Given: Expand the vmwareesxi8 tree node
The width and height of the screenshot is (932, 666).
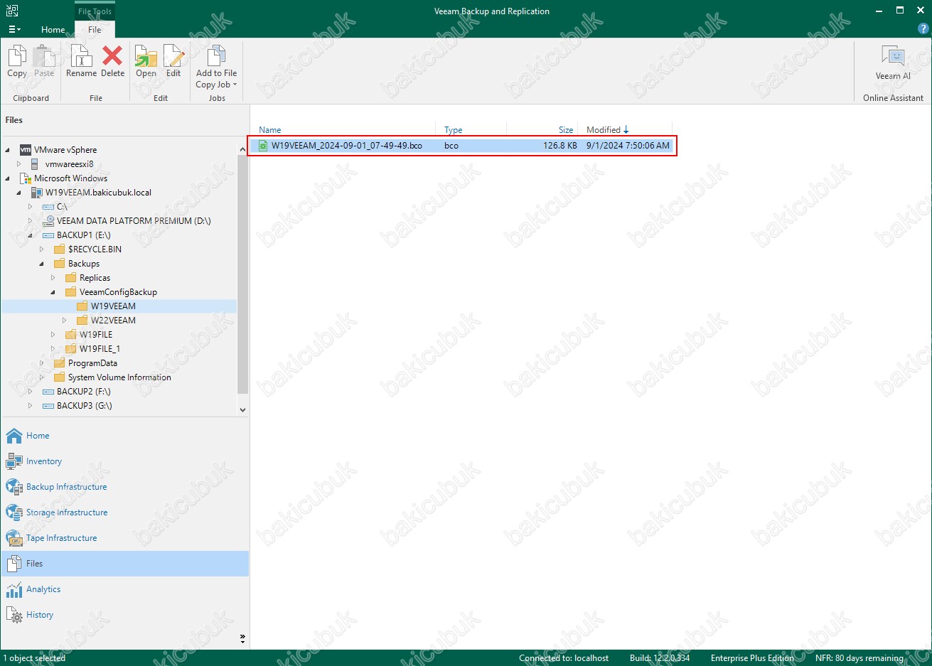Looking at the screenshot, I should pyautogui.click(x=19, y=164).
